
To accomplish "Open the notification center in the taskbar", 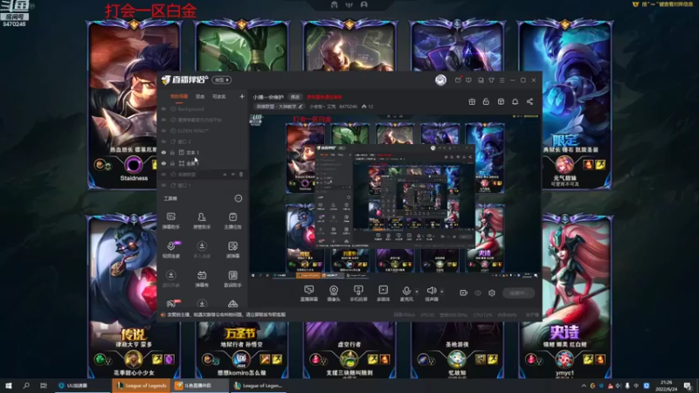I will pyautogui.click(x=688, y=385).
